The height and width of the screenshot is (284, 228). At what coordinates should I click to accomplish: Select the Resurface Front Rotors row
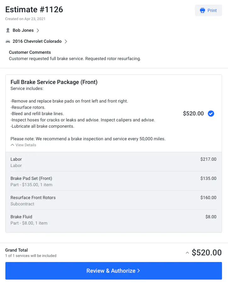click(x=113, y=200)
